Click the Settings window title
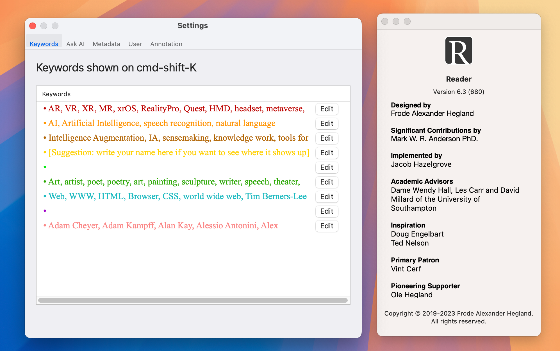 pos(193,26)
